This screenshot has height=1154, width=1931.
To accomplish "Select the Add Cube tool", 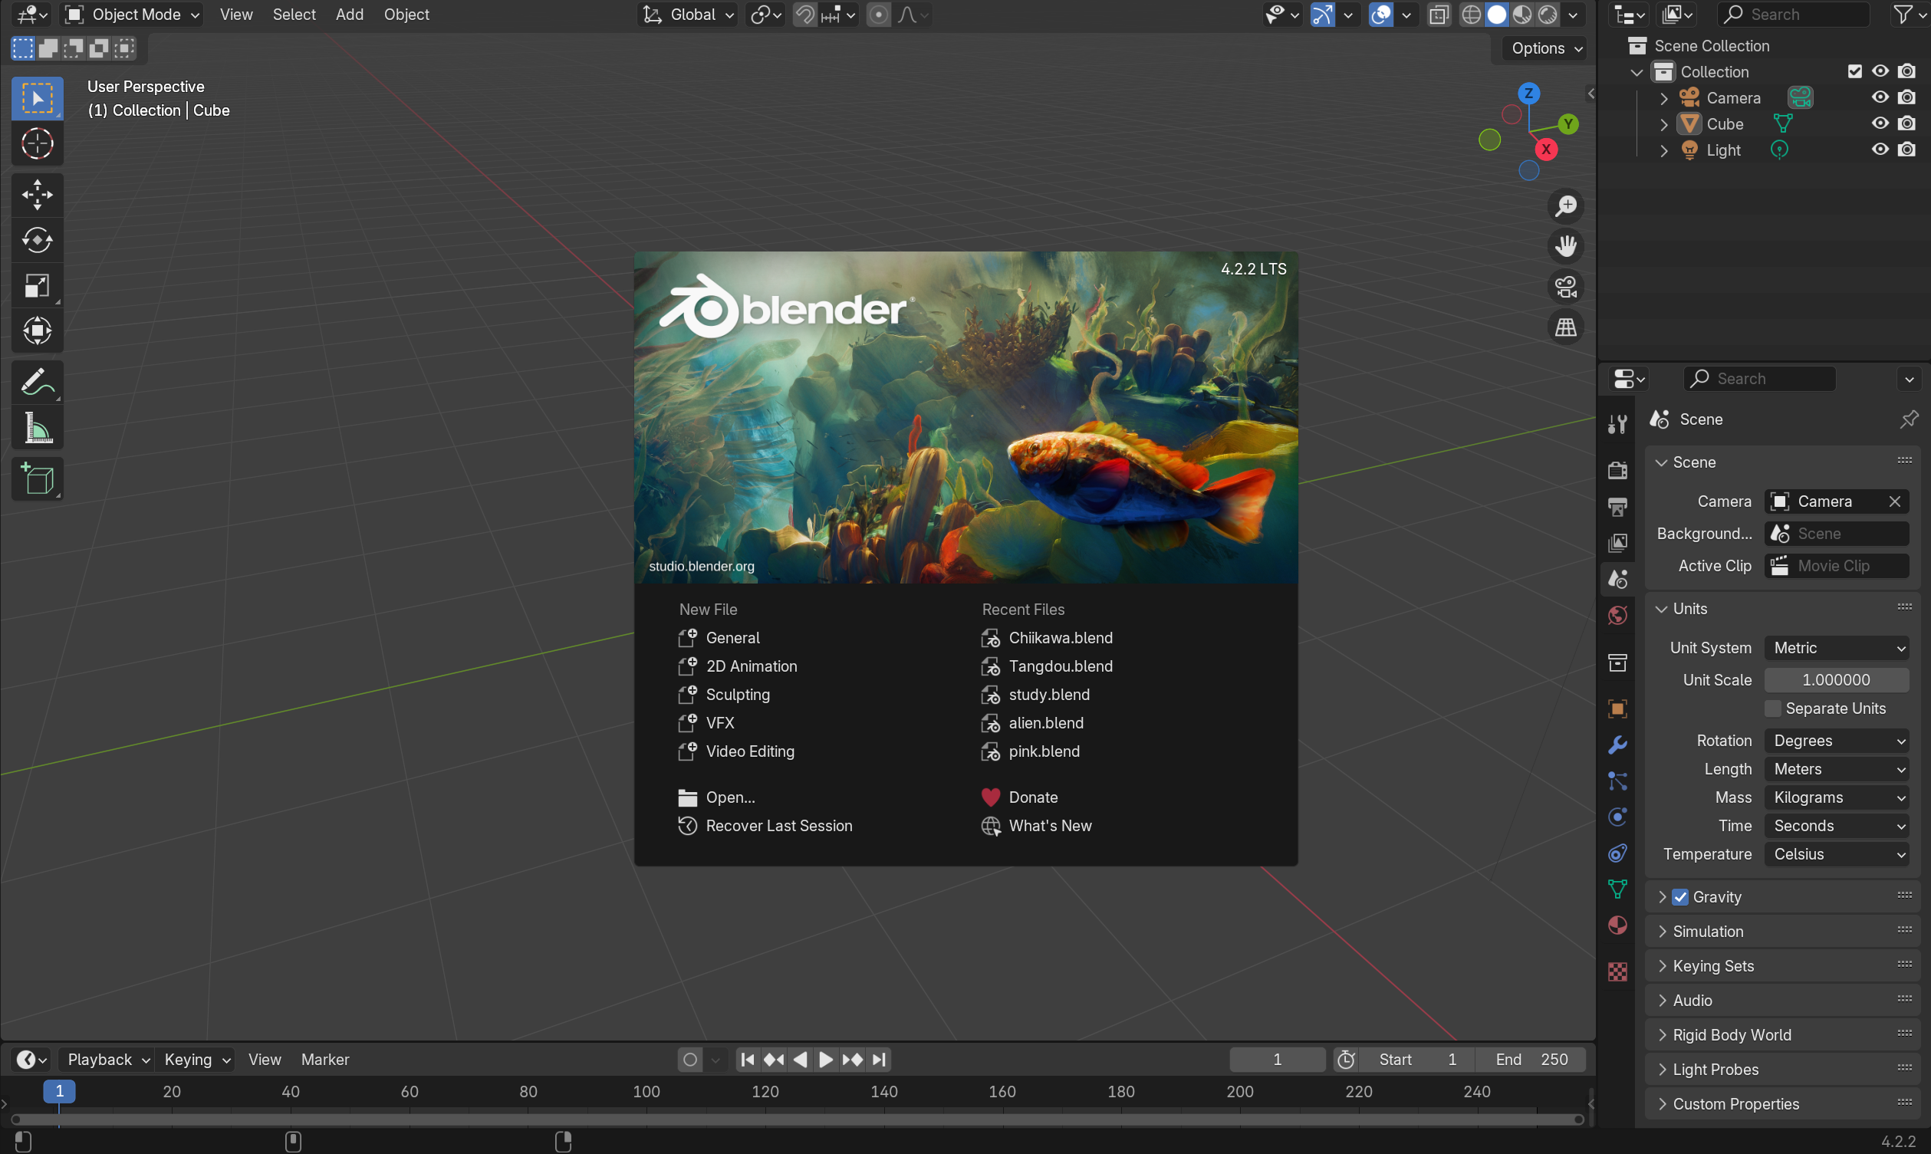I will (37, 478).
